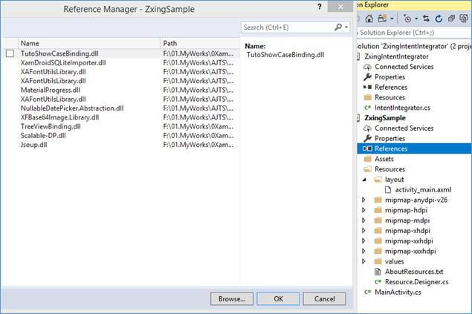This screenshot has height=314, width=472.
Task: Select the Scalable-DP.dll row
Action: pyautogui.click(x=121, y=136)
